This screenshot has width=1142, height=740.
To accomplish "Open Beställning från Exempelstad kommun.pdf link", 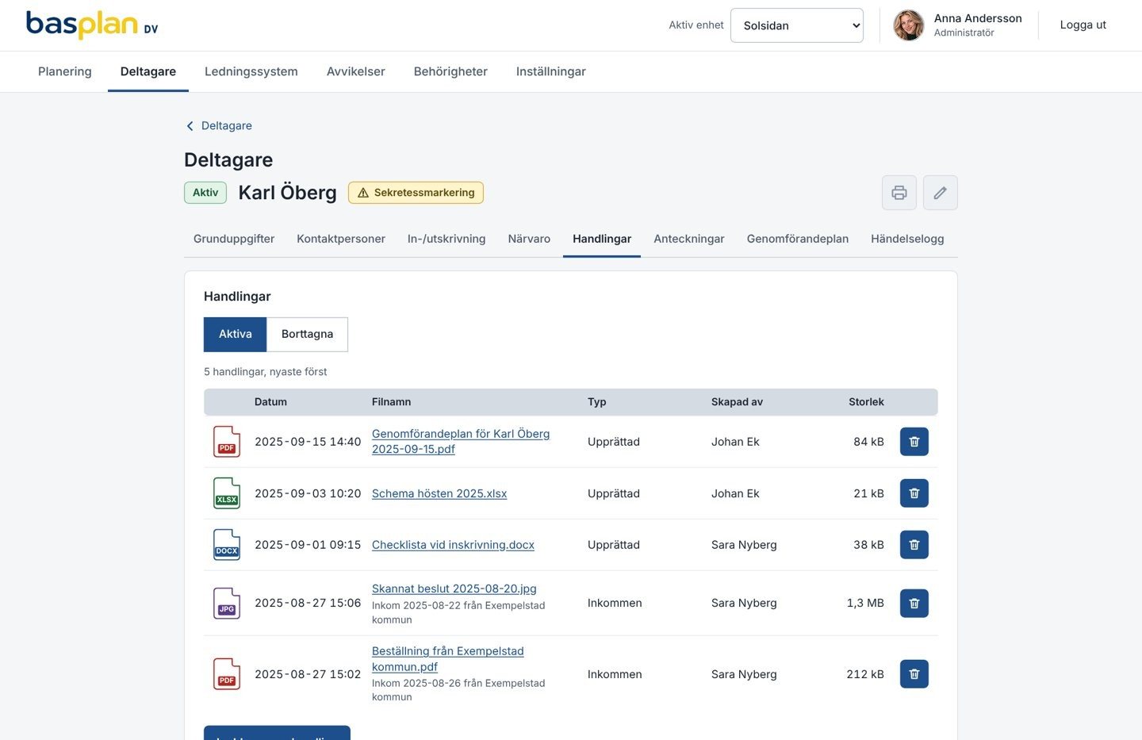I will coord(448,659).
